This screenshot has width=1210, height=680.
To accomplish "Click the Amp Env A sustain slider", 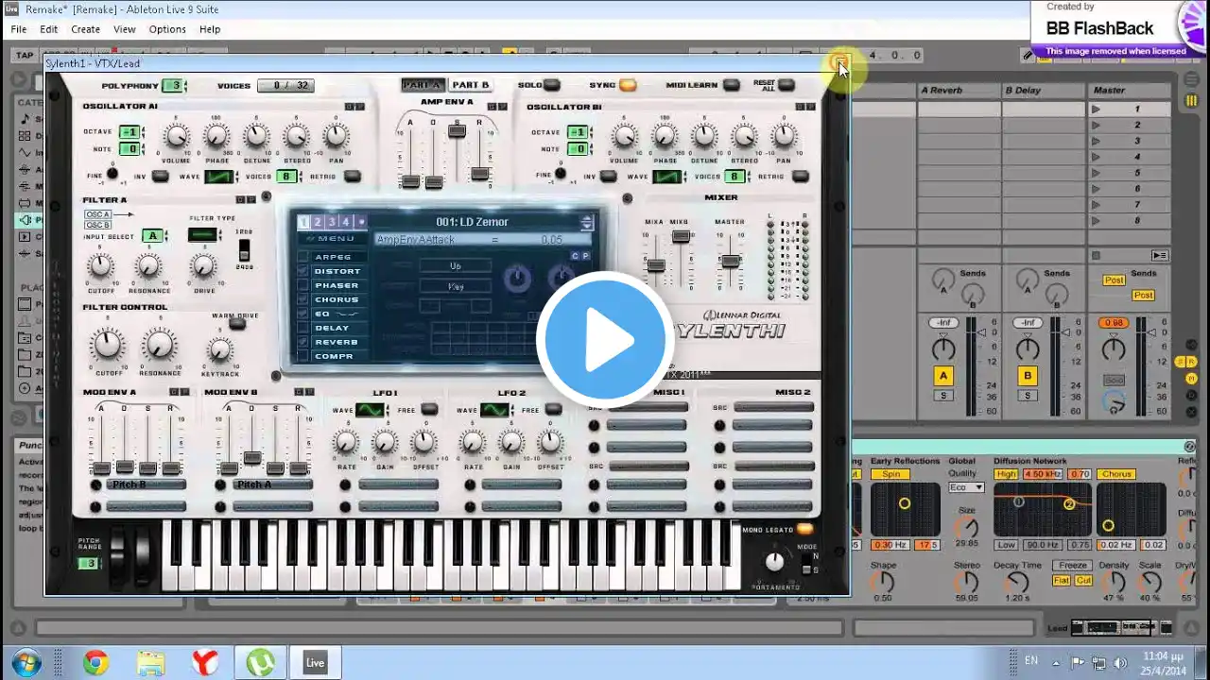I will (458, 130).
